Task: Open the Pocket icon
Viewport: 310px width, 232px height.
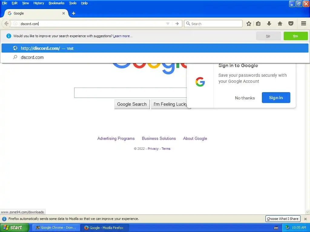Action: (291, 24)
